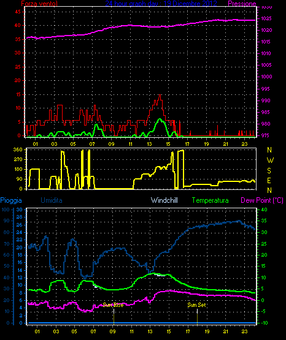This screenshot has height=340, width=286.
Task: Click the '50' humidity axis value
Action: [x=7, y=266]
